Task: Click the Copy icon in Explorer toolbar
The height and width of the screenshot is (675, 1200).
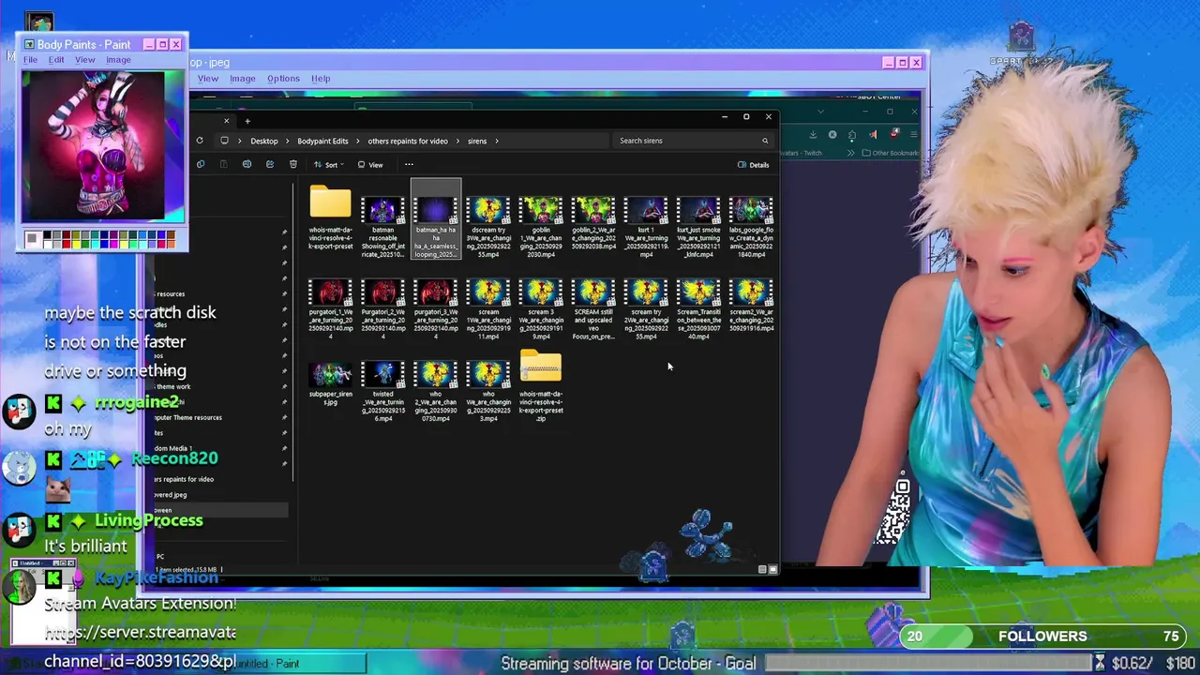Action: (x=201, y=164)
